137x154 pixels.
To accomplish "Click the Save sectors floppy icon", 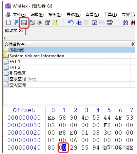I will pos(24,22).
